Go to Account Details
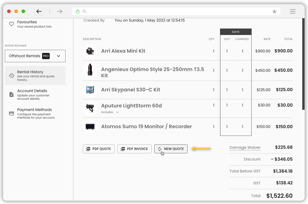The width and height of the screenshot is (308, 204). coord(35,94)
